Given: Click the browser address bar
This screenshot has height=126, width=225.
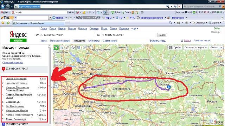Looking at the screenshot, I should click(x=92, y=6).
